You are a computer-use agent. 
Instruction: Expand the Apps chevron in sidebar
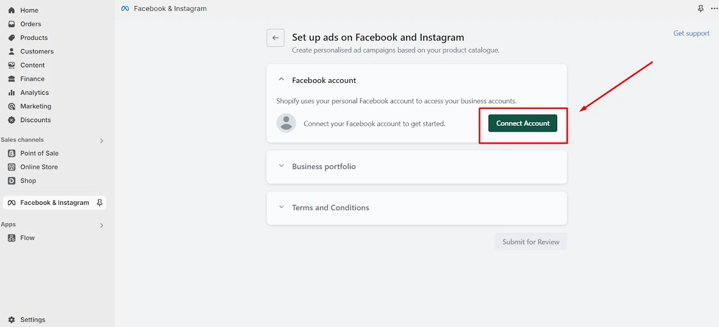(x=102, y=225)
